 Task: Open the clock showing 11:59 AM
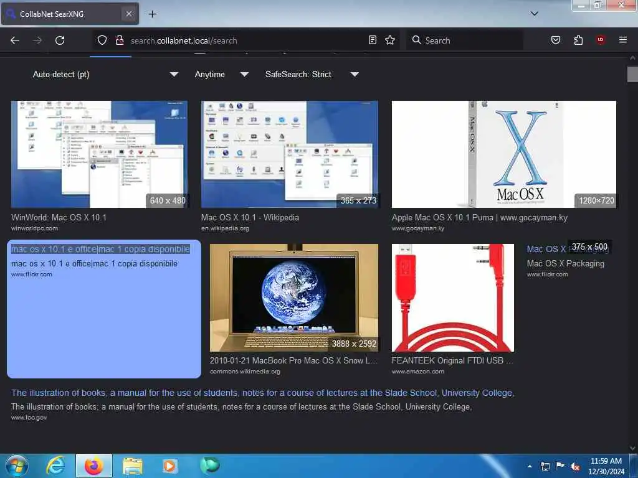[x=606, y=466]
